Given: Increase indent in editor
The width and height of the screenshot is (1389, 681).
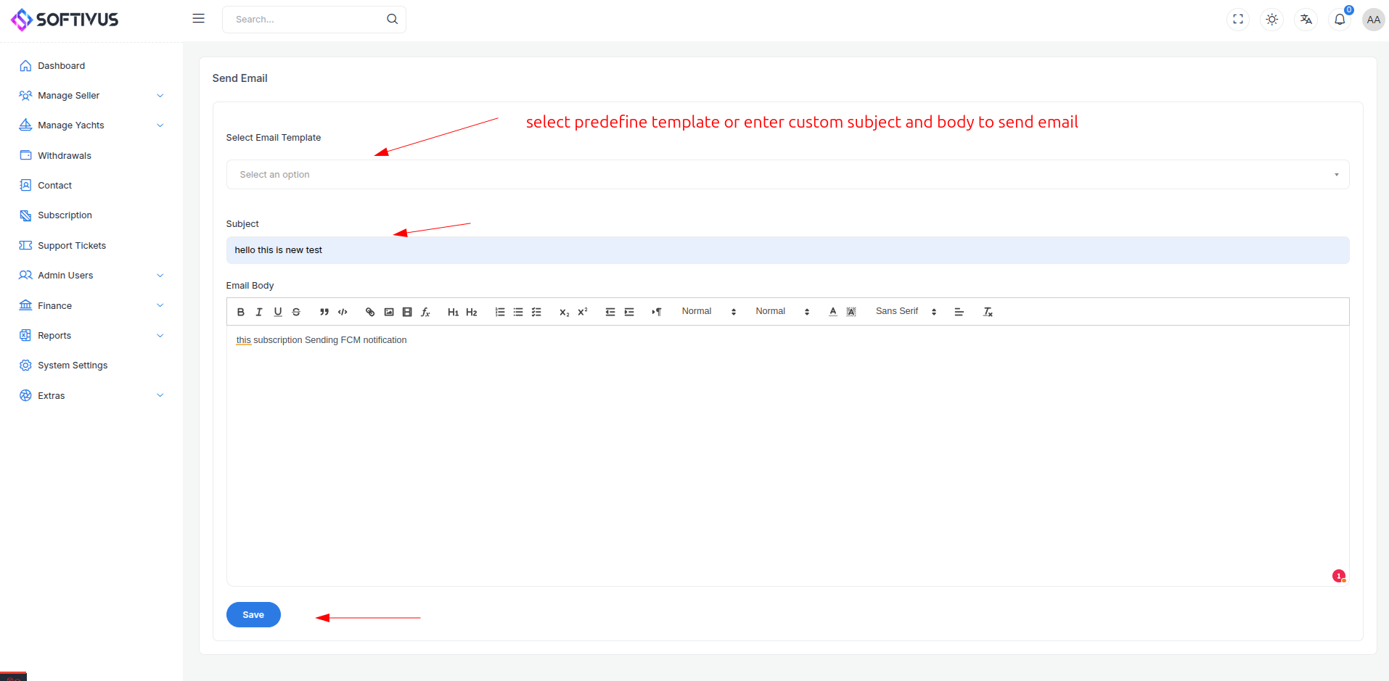Looking at the screenshot, I should [x=629, y=312].
